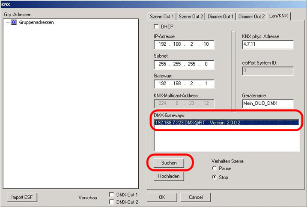Click the KNX phys. Adresse field
Screen dimensions: 307x207
[x=268, y=44]
